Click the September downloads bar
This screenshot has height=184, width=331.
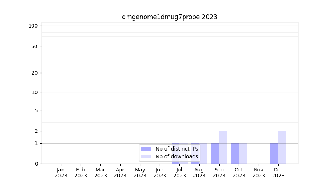pos(223,147)
